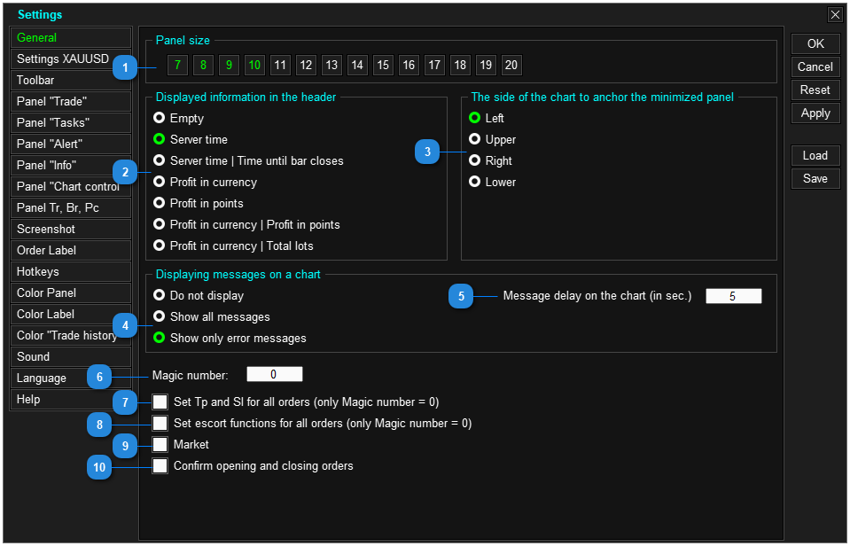Save settings with the Save button
The image size is (850, 546).
[x=815, y=179]
